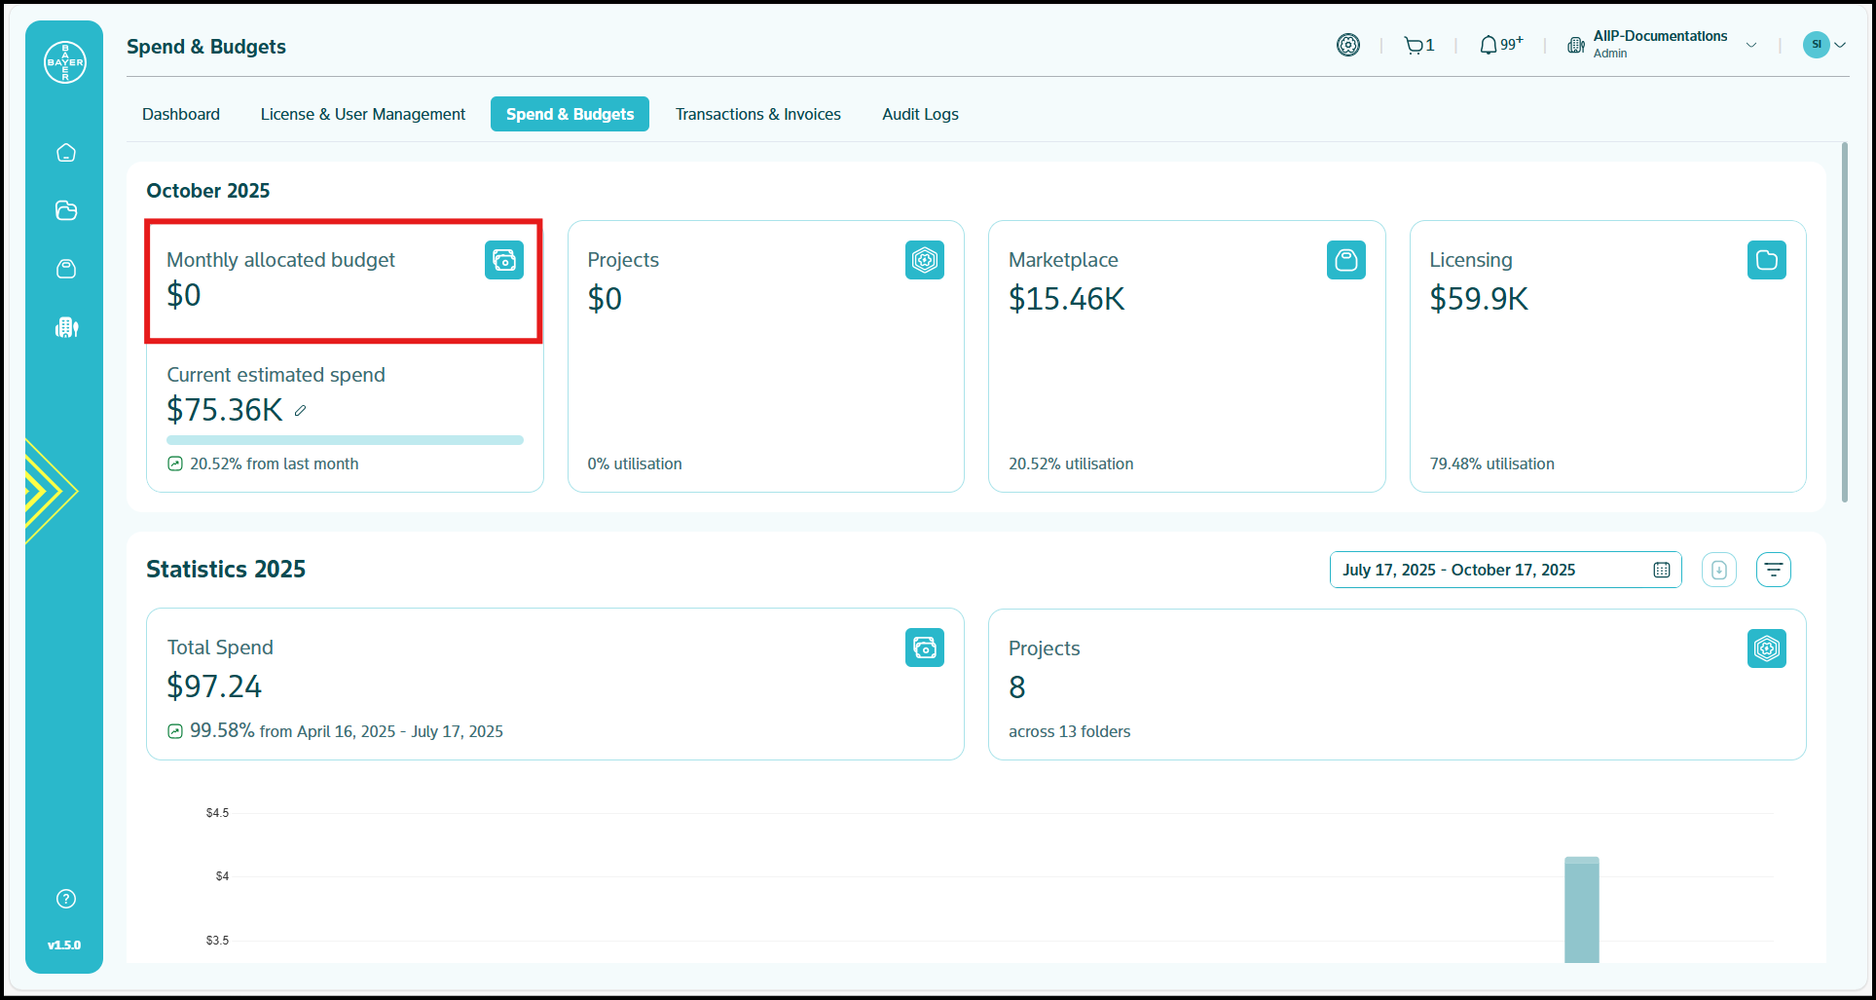Image resolution: width=1876 pixels, height=1000 pixels.
Task: Open the notifications bell icon
Action: (1489, 45)
